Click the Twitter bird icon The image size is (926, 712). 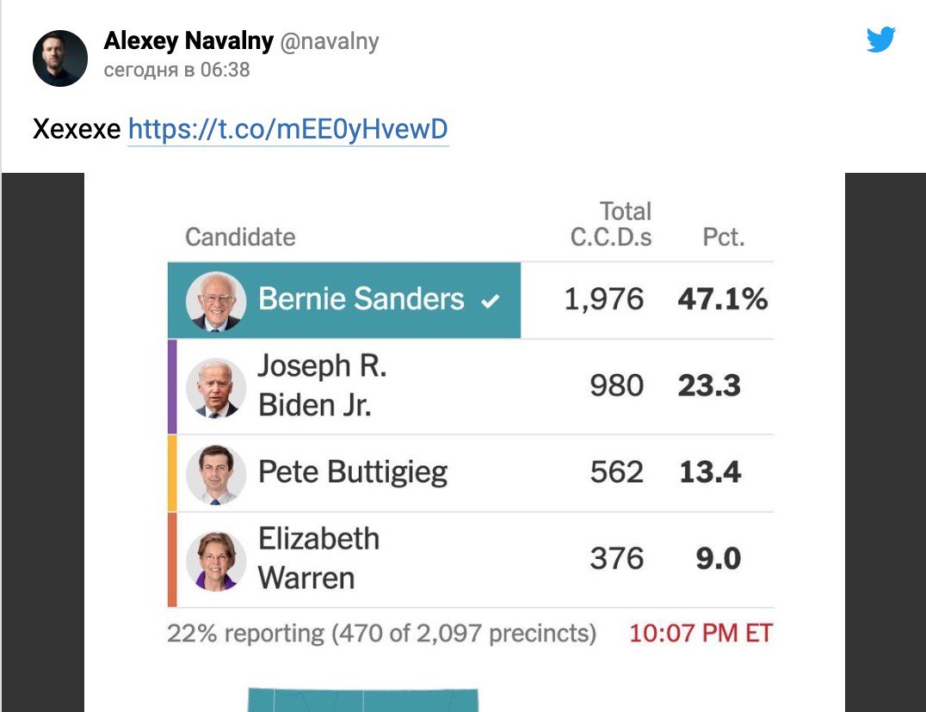[880, 40]
